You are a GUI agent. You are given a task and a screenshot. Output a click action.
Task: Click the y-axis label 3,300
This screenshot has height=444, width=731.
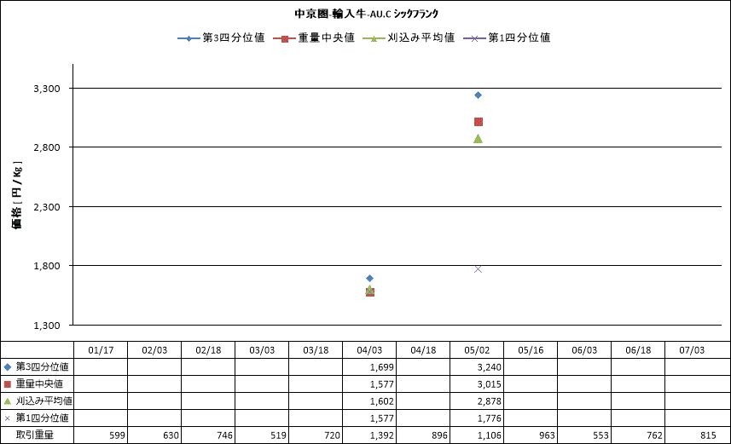coord(47,89)
